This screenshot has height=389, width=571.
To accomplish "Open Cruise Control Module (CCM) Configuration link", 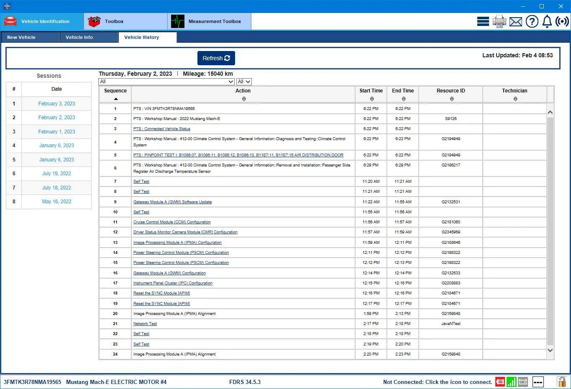I will pos(172,222).
